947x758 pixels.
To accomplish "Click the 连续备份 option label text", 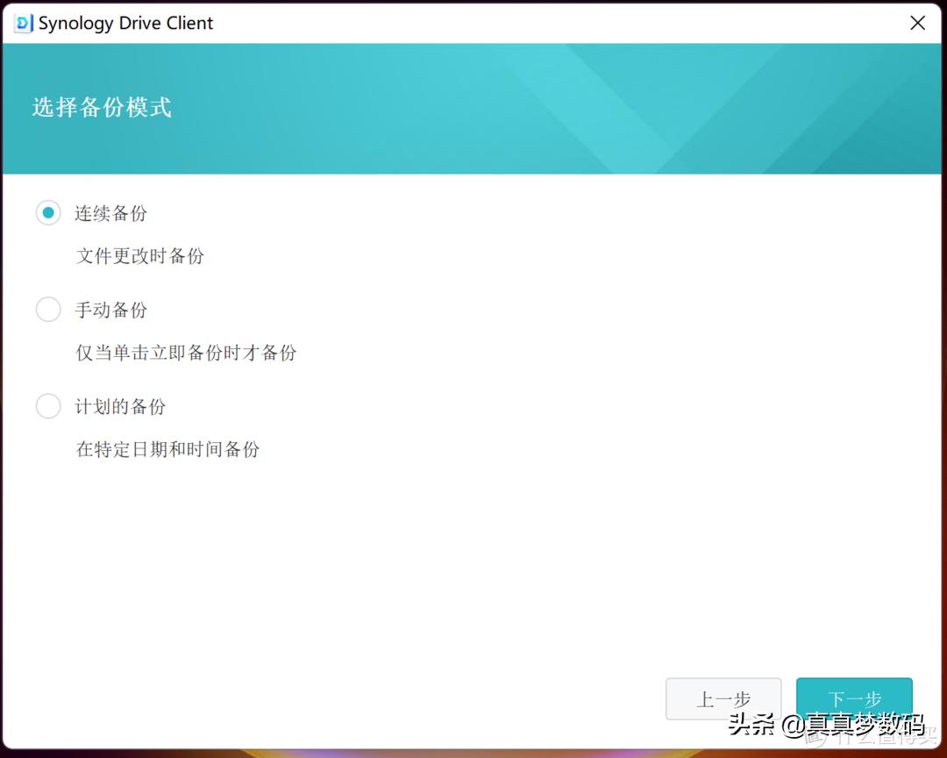I will pyautogui.click(x=110, y=212).
